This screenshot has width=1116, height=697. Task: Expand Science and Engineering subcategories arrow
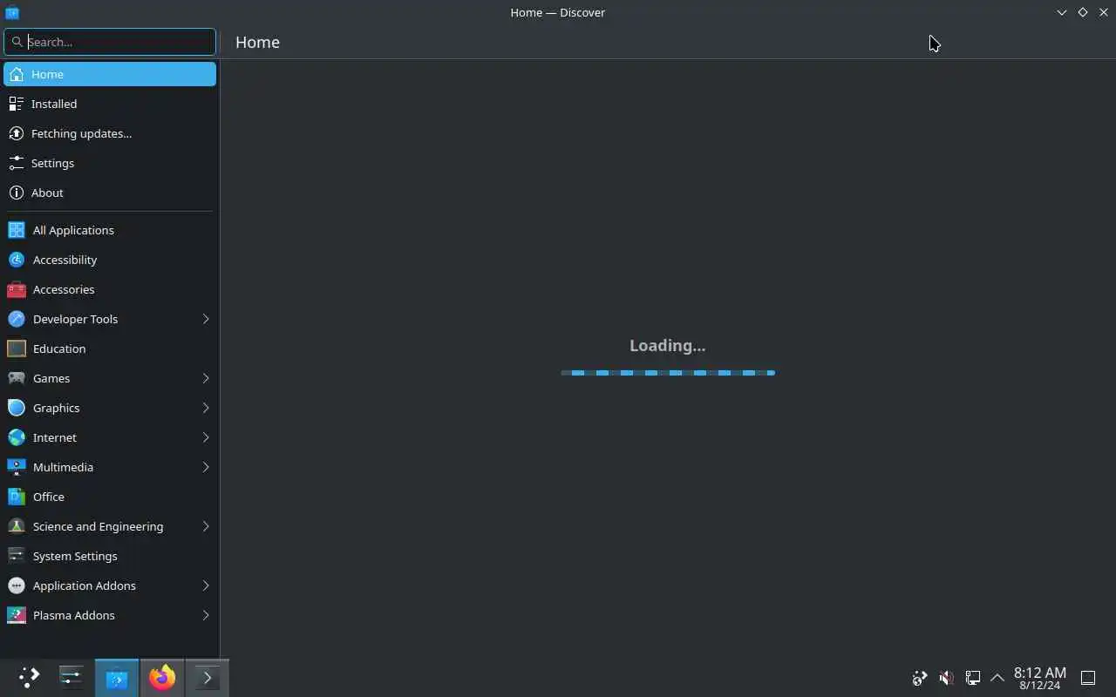point(206,526)
